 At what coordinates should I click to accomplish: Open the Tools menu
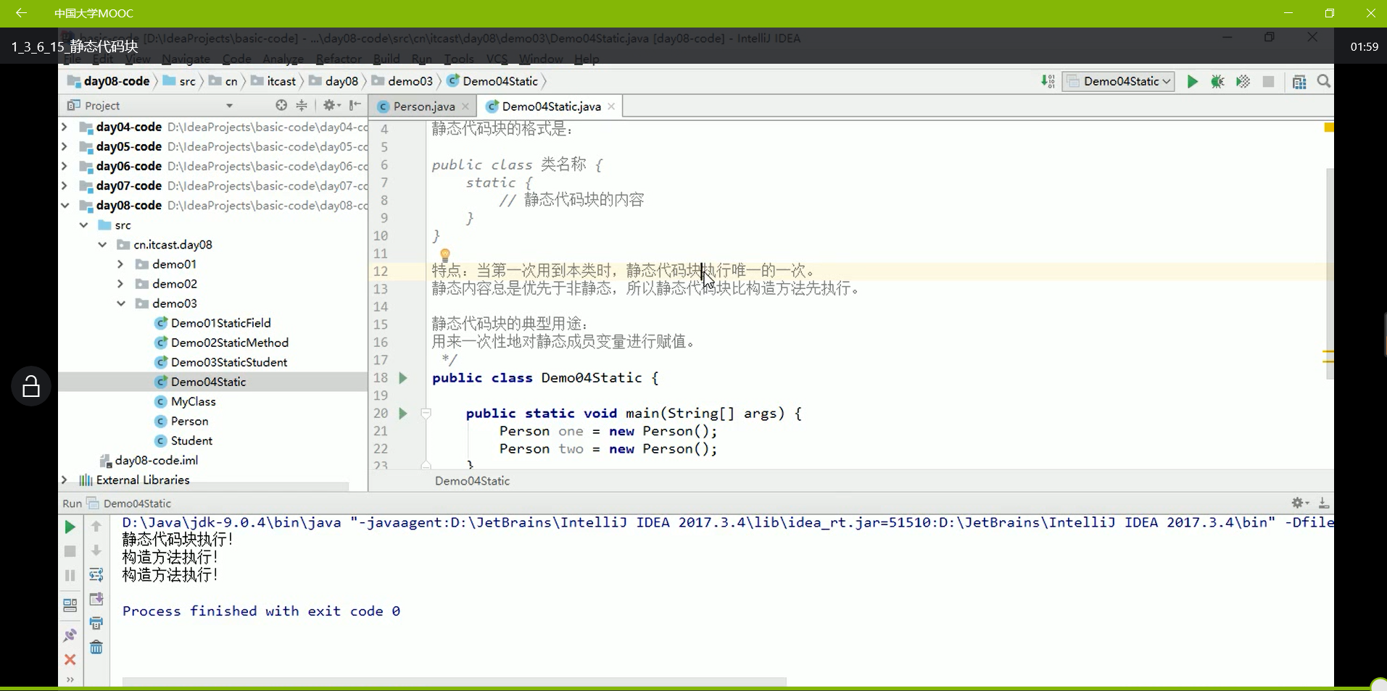pyautogui.click(x=458, y=59)
